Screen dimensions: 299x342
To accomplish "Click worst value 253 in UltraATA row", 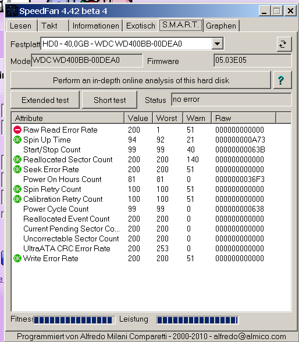I will pyautogui.click(x=162, y=248).
